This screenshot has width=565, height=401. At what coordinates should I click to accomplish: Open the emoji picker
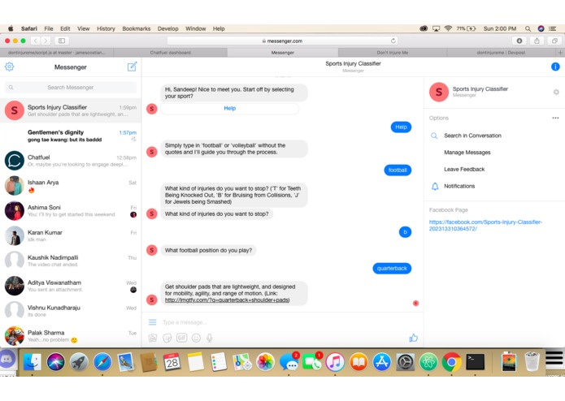(196, 338)
